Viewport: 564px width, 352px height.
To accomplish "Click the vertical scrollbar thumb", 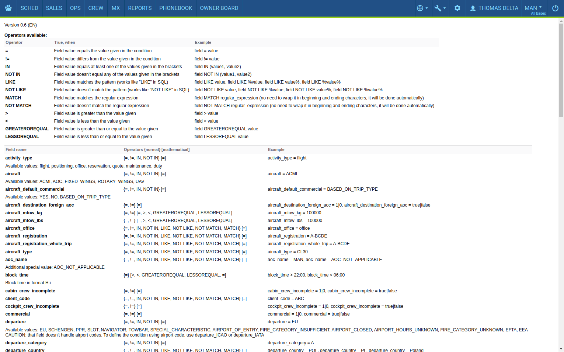I will click(x=561, y=70).
